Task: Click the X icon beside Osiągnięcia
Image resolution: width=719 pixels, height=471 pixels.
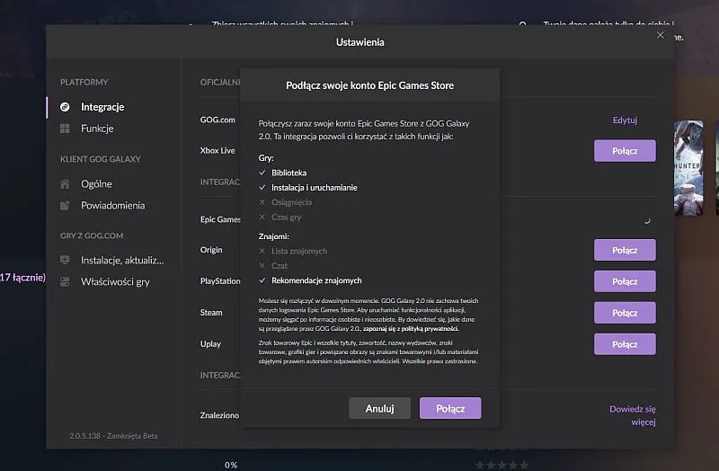Action: point(262,201)
